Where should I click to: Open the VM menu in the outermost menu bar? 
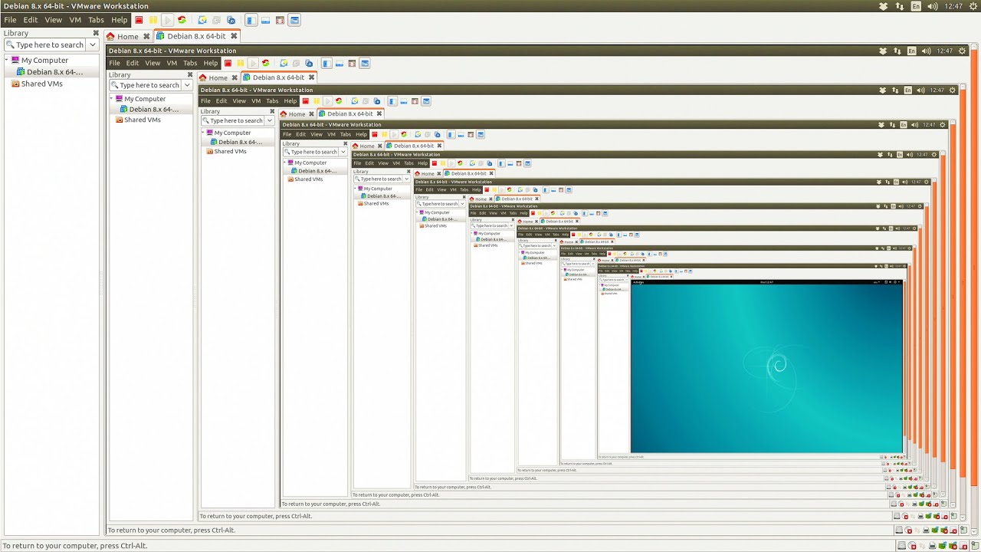(x=75, y=20)
